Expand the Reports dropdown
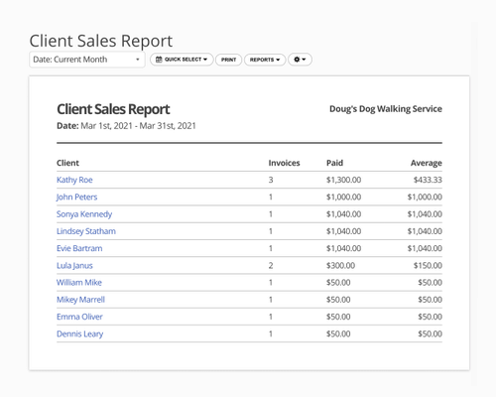The width and height of the screenshot is (496, 397). 265,60
